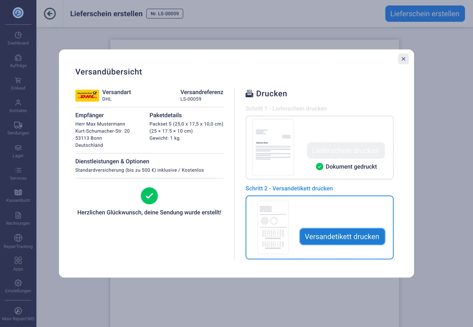The width and height of the screenshot is (473, 327).
Task: Click Schritt 1 - Lieferschein drucken heading
Action: pyautogui.click(x=286, y=109)
